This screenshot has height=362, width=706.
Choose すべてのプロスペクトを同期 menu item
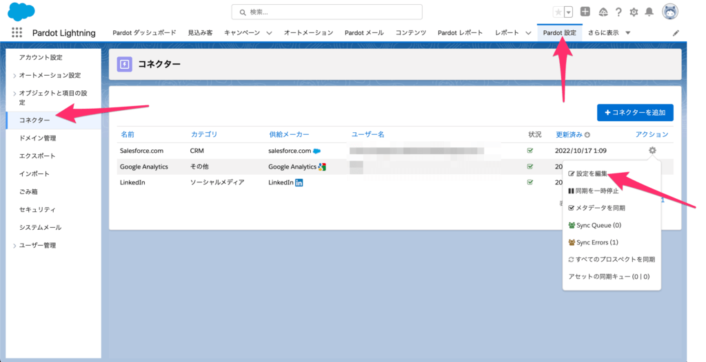(612, 259)
